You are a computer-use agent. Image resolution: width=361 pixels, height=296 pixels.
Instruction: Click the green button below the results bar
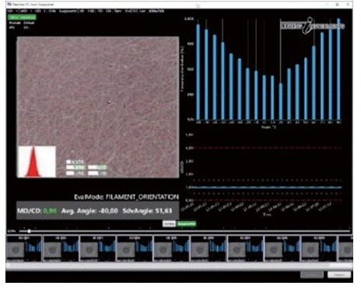coord(187,224)
